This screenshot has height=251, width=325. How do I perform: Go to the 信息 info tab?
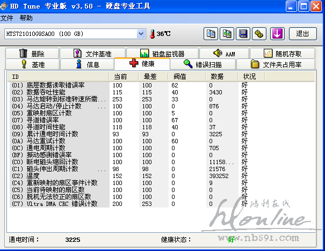[88, 64]
